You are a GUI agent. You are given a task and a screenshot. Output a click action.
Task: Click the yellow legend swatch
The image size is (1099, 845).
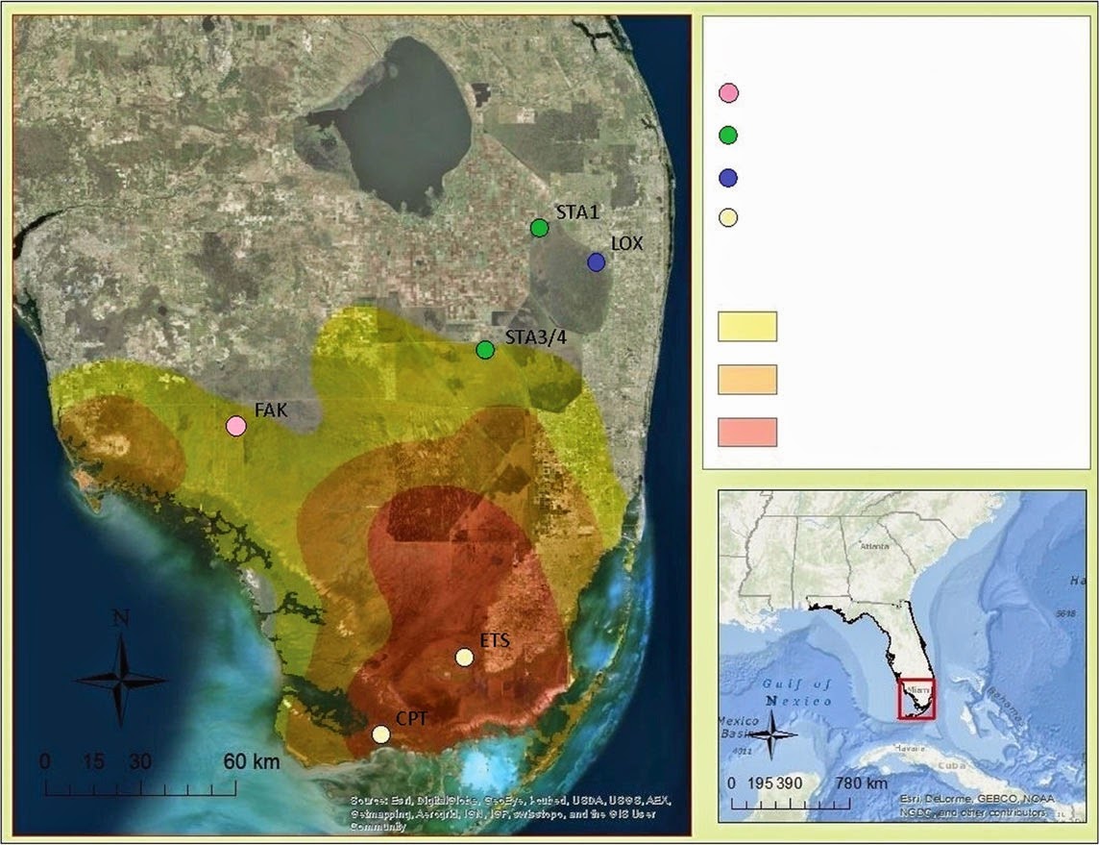click(747, 327)
